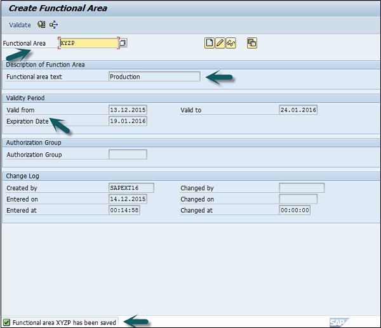Image resolution: width=381 pixels, height=328 pixels.
Task: Click the Change pencil icon
Action: [x=220, y=43]
